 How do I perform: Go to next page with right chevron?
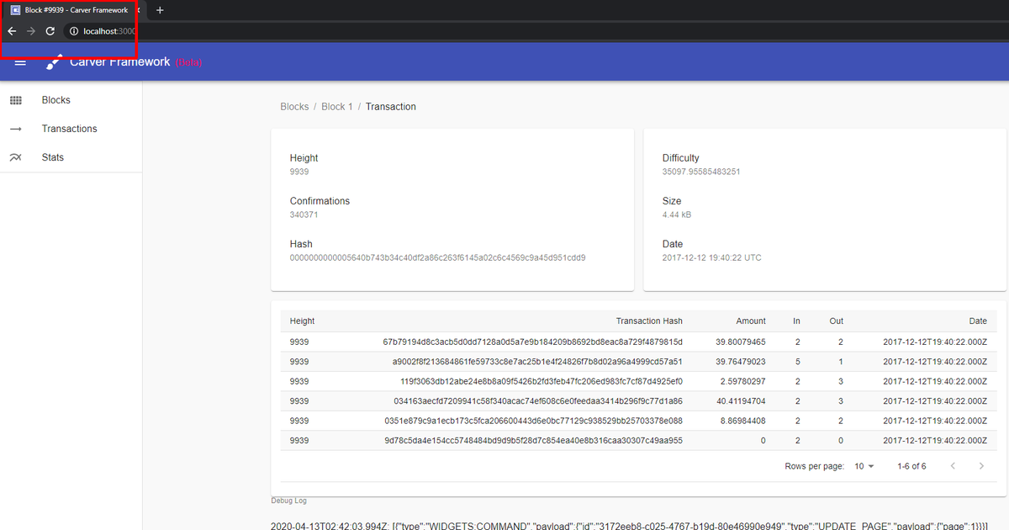(x=981, y=465)
